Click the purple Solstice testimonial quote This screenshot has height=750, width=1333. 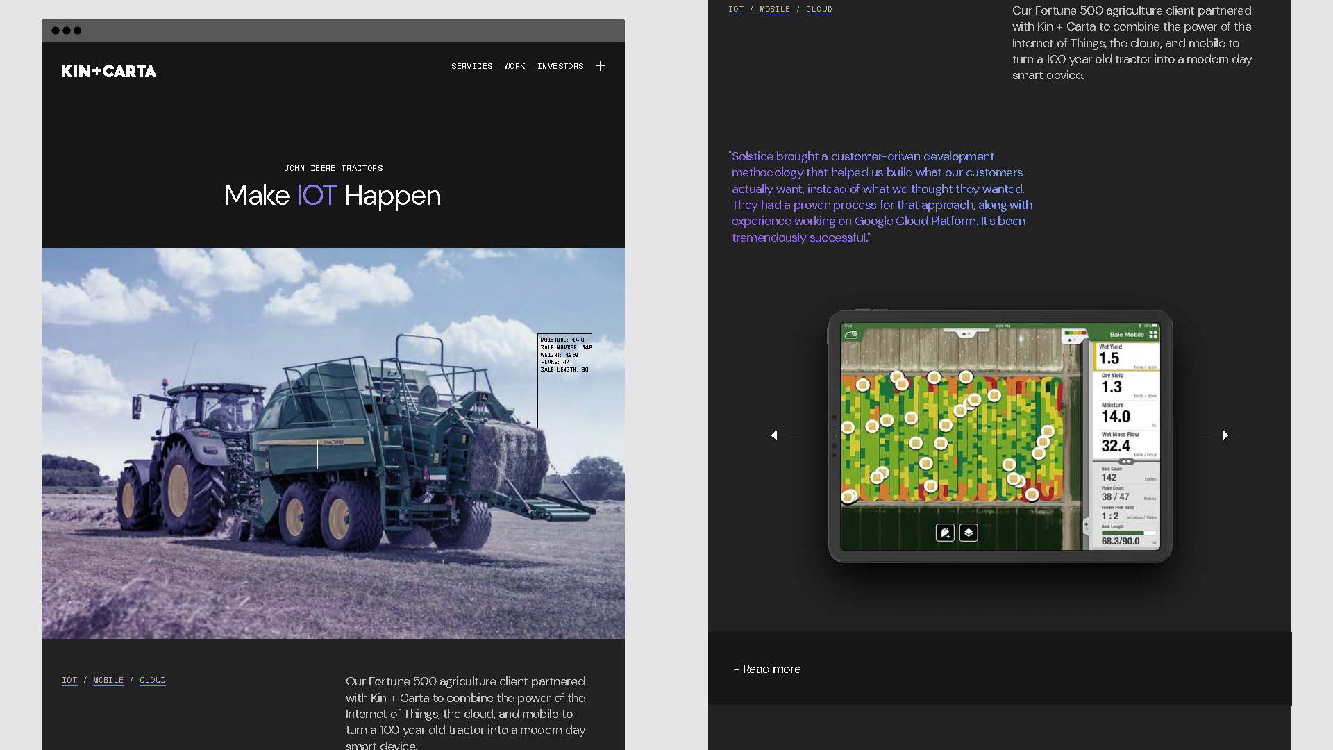coord(880,197)
